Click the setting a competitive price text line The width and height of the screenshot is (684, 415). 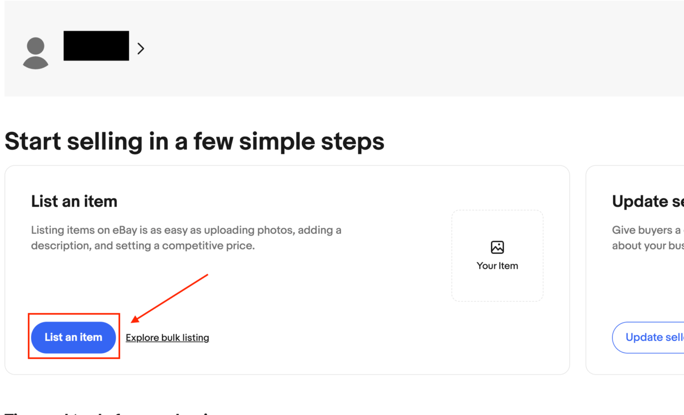(x=143, y=246)
